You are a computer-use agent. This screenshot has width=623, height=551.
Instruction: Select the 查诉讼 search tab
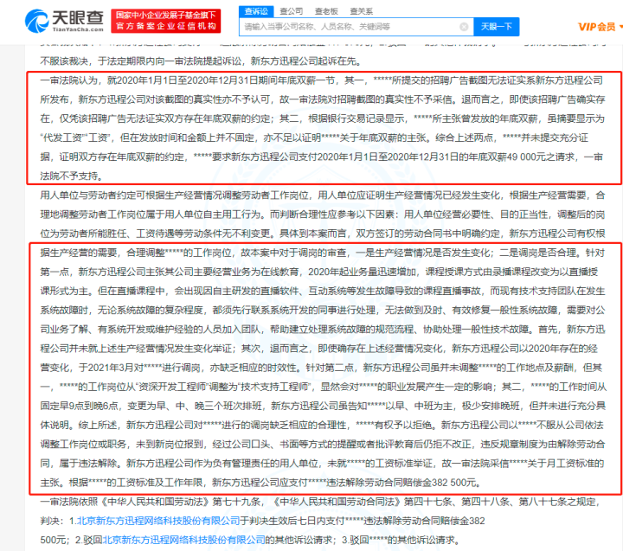pos(256,11)
